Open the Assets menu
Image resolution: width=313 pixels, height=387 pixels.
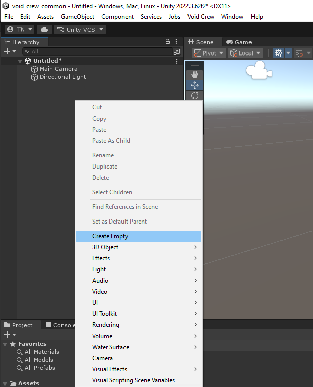click(x=45, y=17)
